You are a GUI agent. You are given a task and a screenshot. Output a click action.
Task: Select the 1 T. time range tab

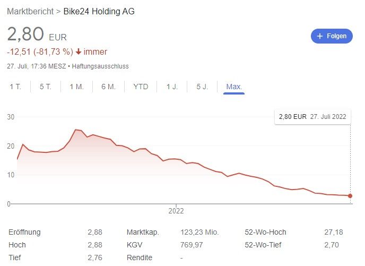pyautogui.click(x=15, y=87)
